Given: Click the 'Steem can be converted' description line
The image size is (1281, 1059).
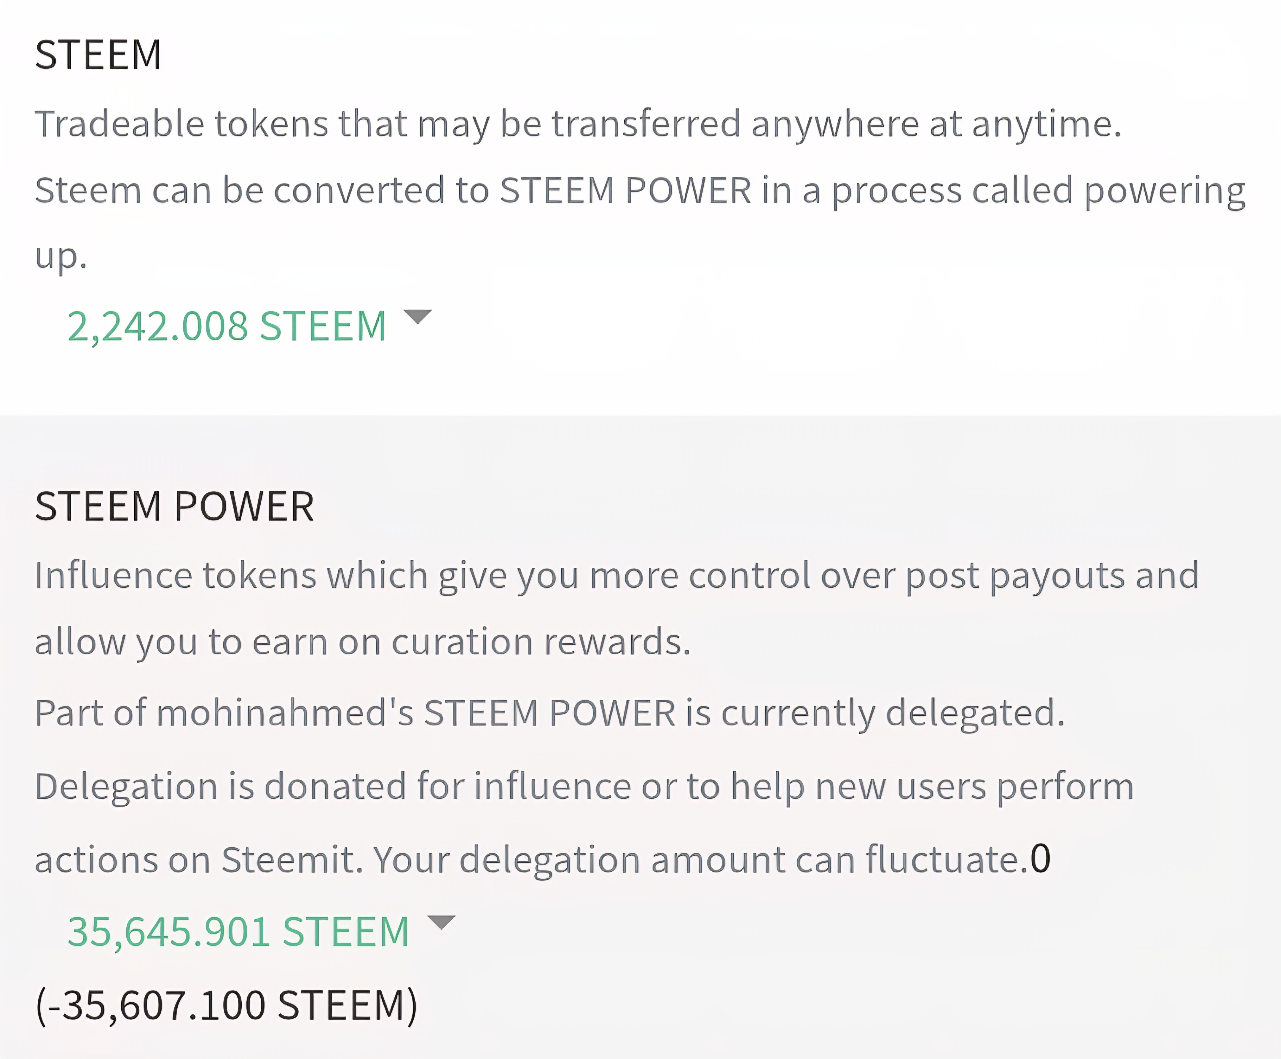Looking at the screenshot, I should (640, 191).
